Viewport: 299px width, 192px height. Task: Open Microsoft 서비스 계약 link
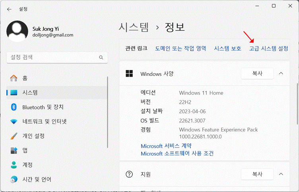pyautogui.click(x=166, y=146)
